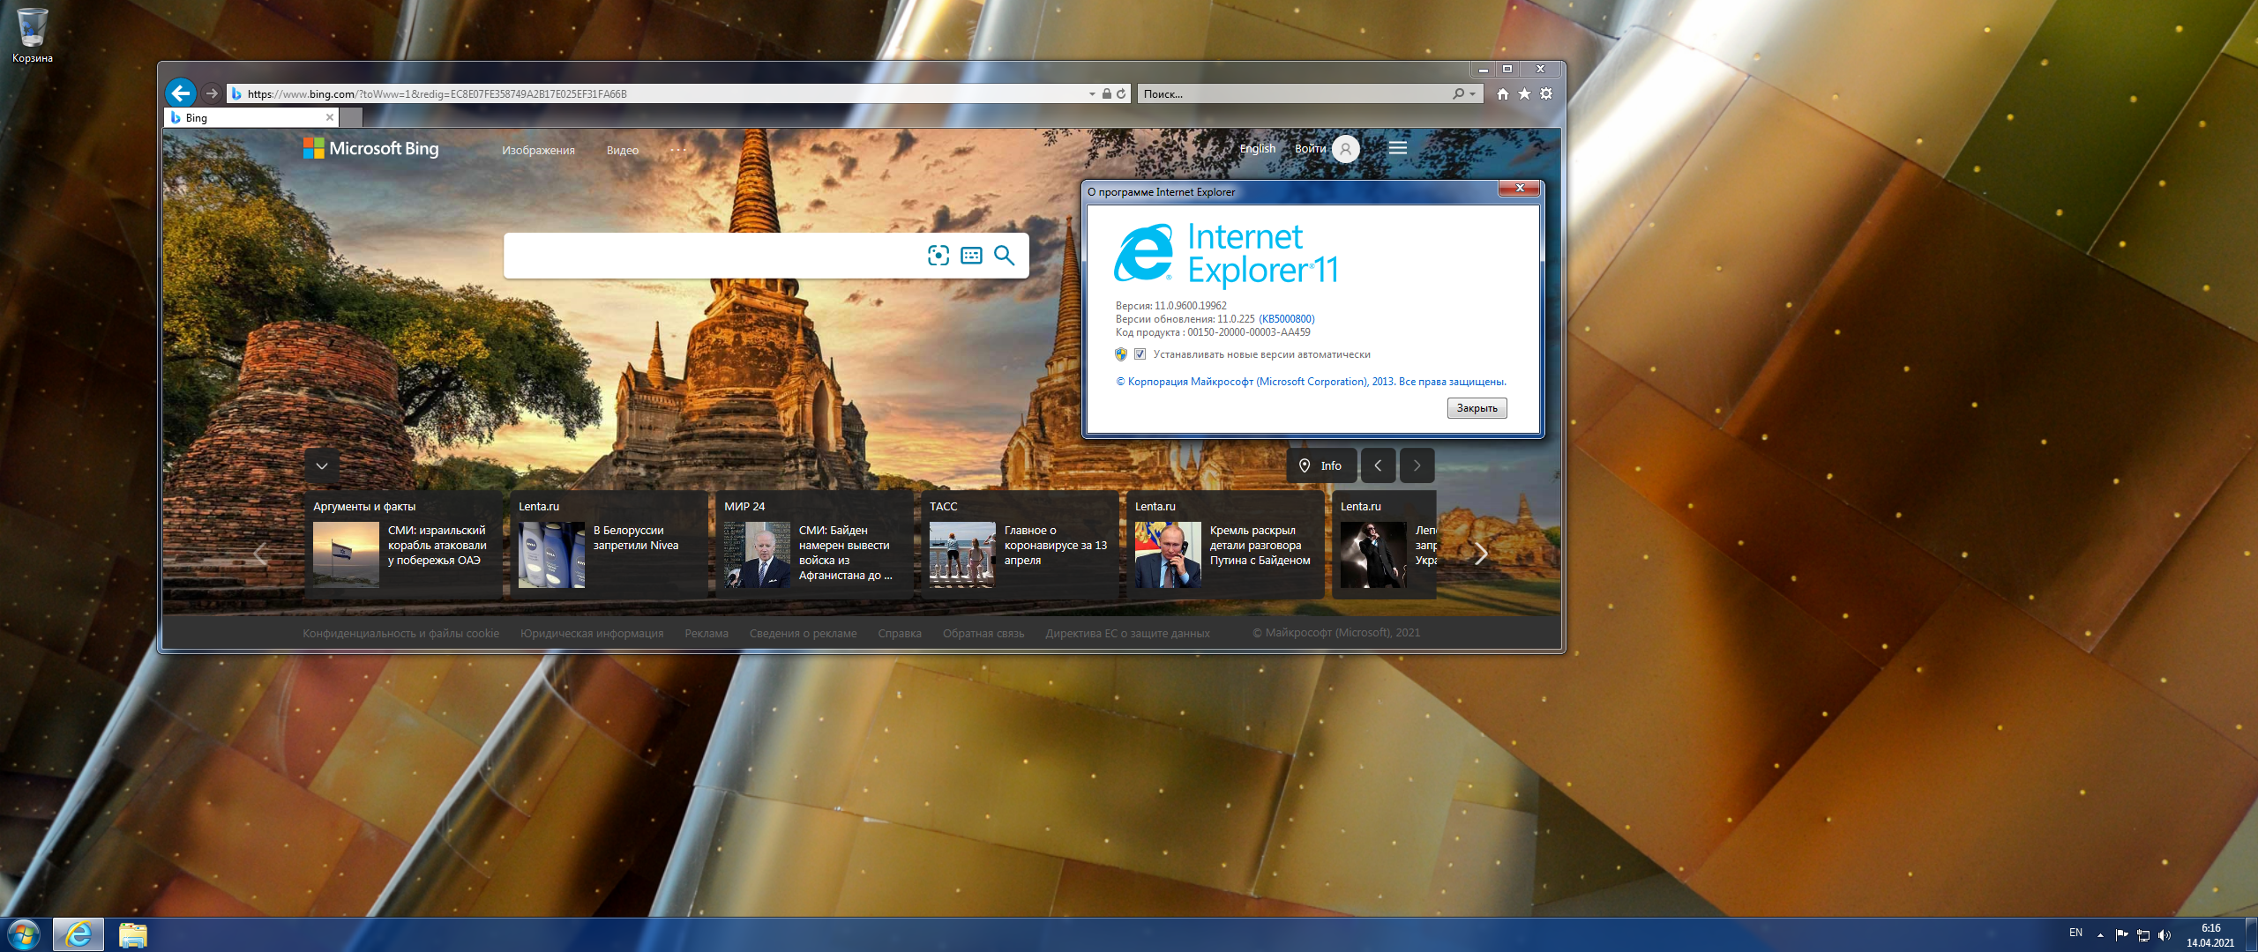Click Обратная связь footer link
This screenshot has width=2258, height=952.
click(983, 633)
